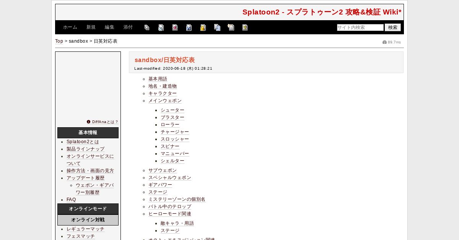Click the 89.7ms load time text

tap(394, 42)
